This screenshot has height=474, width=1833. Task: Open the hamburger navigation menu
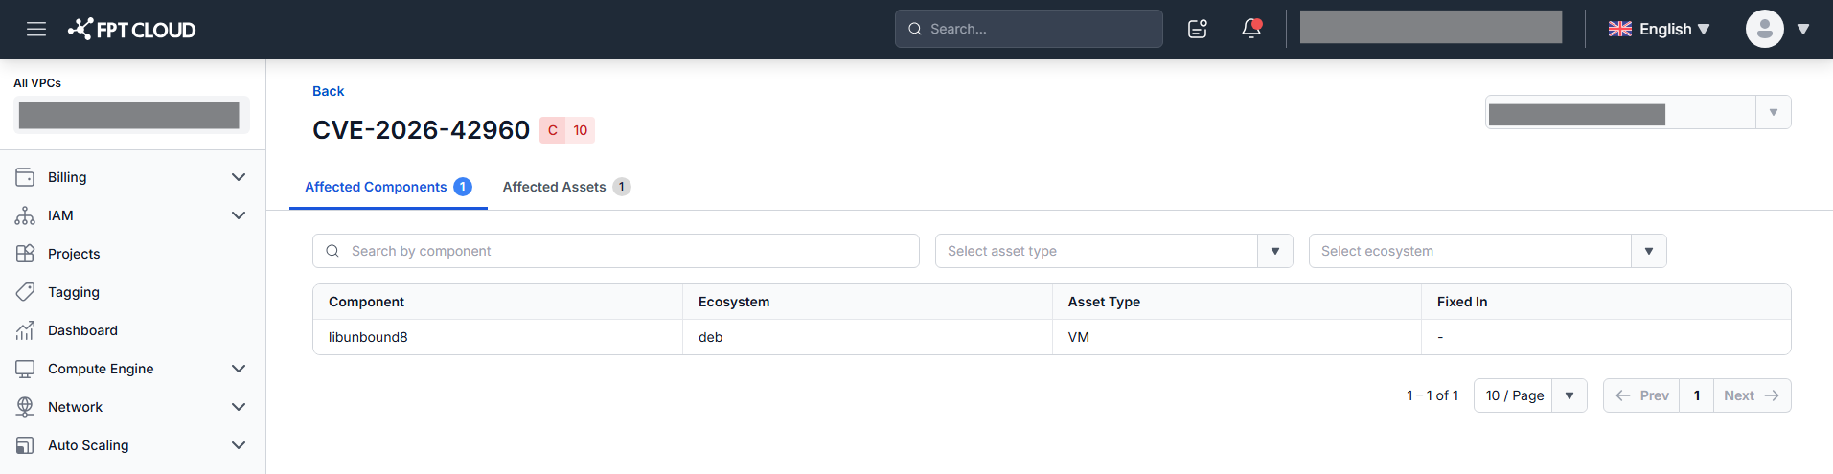click(x=36, y=29)
